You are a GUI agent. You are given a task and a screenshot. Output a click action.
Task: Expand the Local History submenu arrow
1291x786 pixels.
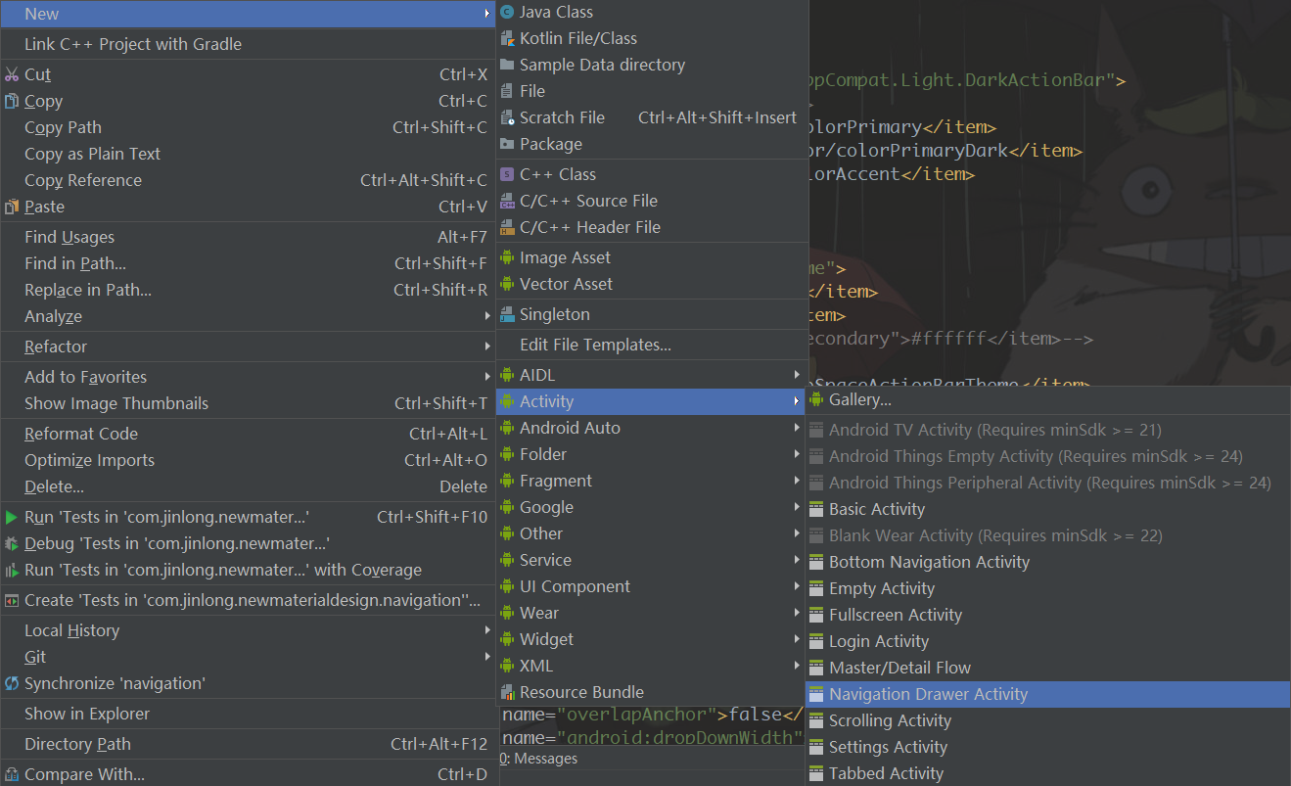tap(486, 630)
